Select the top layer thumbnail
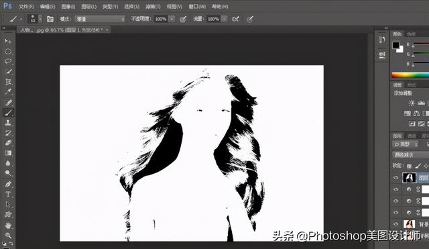 click(410, 178)
